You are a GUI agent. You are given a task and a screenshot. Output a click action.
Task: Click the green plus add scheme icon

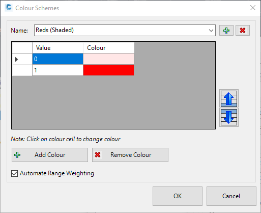coord(226,31)
